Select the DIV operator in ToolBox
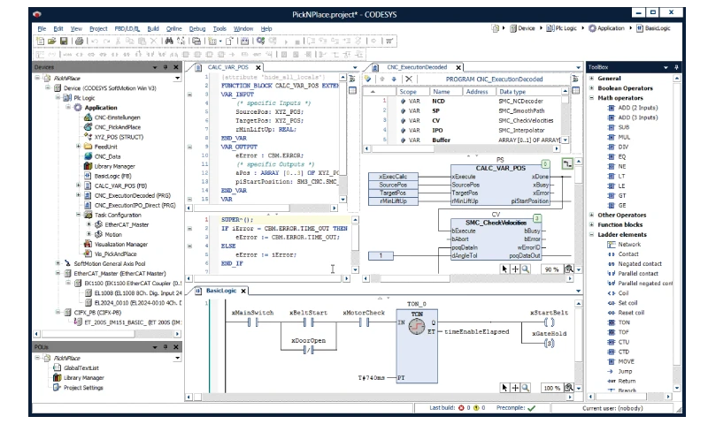708x424 pixels. pyautogui.click(x=618, y=147)
